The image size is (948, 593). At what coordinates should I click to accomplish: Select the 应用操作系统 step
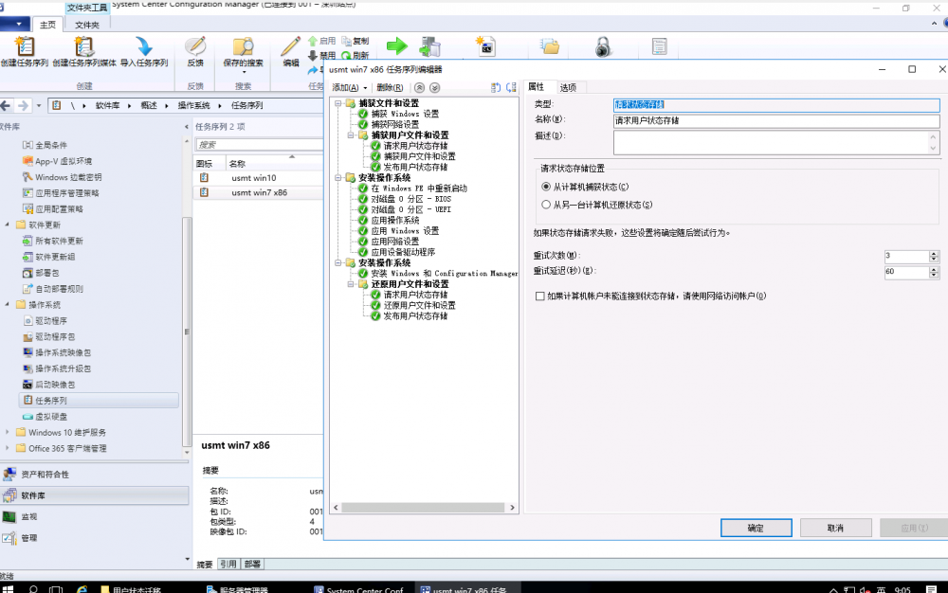point(394,221)
